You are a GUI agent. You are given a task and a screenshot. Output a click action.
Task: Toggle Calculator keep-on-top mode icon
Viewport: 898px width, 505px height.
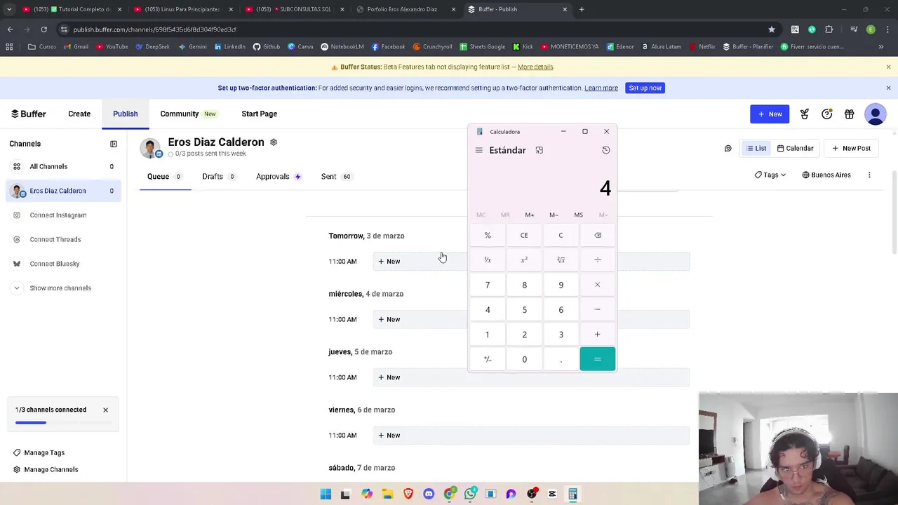(539, 150)
